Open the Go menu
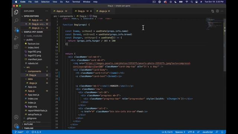Image resolution: width=238 pixels, height=134 pixels. (61, 2)
